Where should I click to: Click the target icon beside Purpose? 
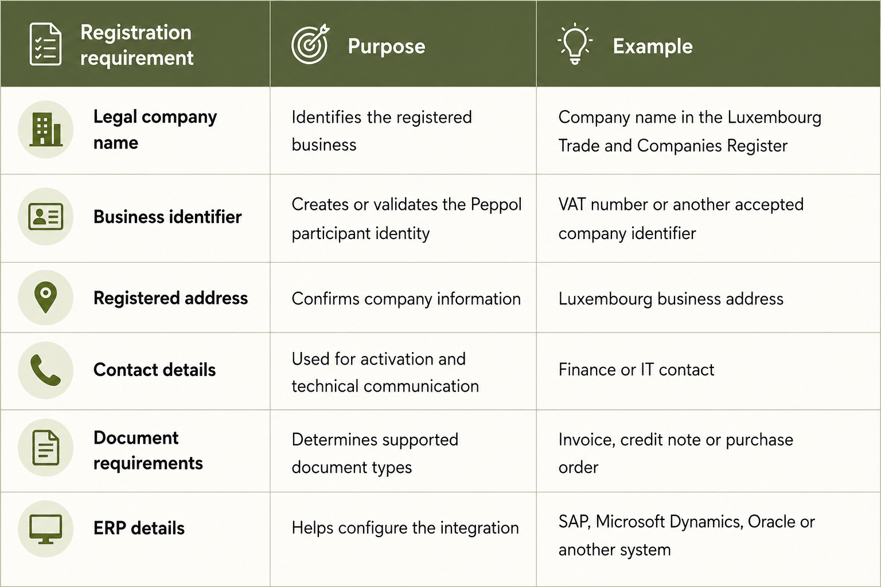[x=310, y=44]
